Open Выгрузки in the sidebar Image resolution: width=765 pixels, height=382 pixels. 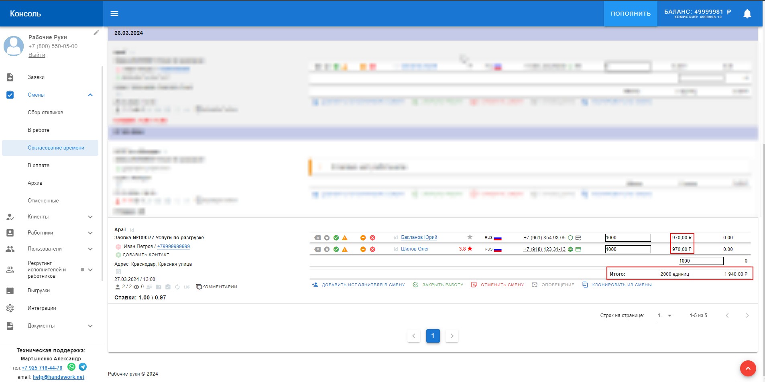coord(39,291)
